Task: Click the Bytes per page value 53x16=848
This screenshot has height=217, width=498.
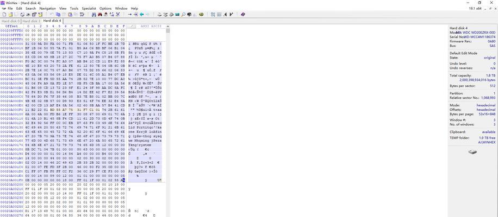Action: (x=487, y=114)
